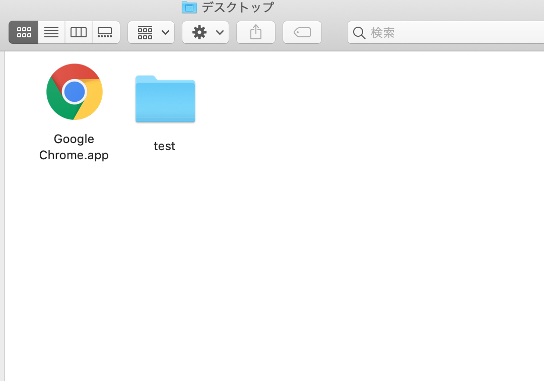Screen dimensions: 544x381
Task: Focus the 検索 search field
Action: 445,32
